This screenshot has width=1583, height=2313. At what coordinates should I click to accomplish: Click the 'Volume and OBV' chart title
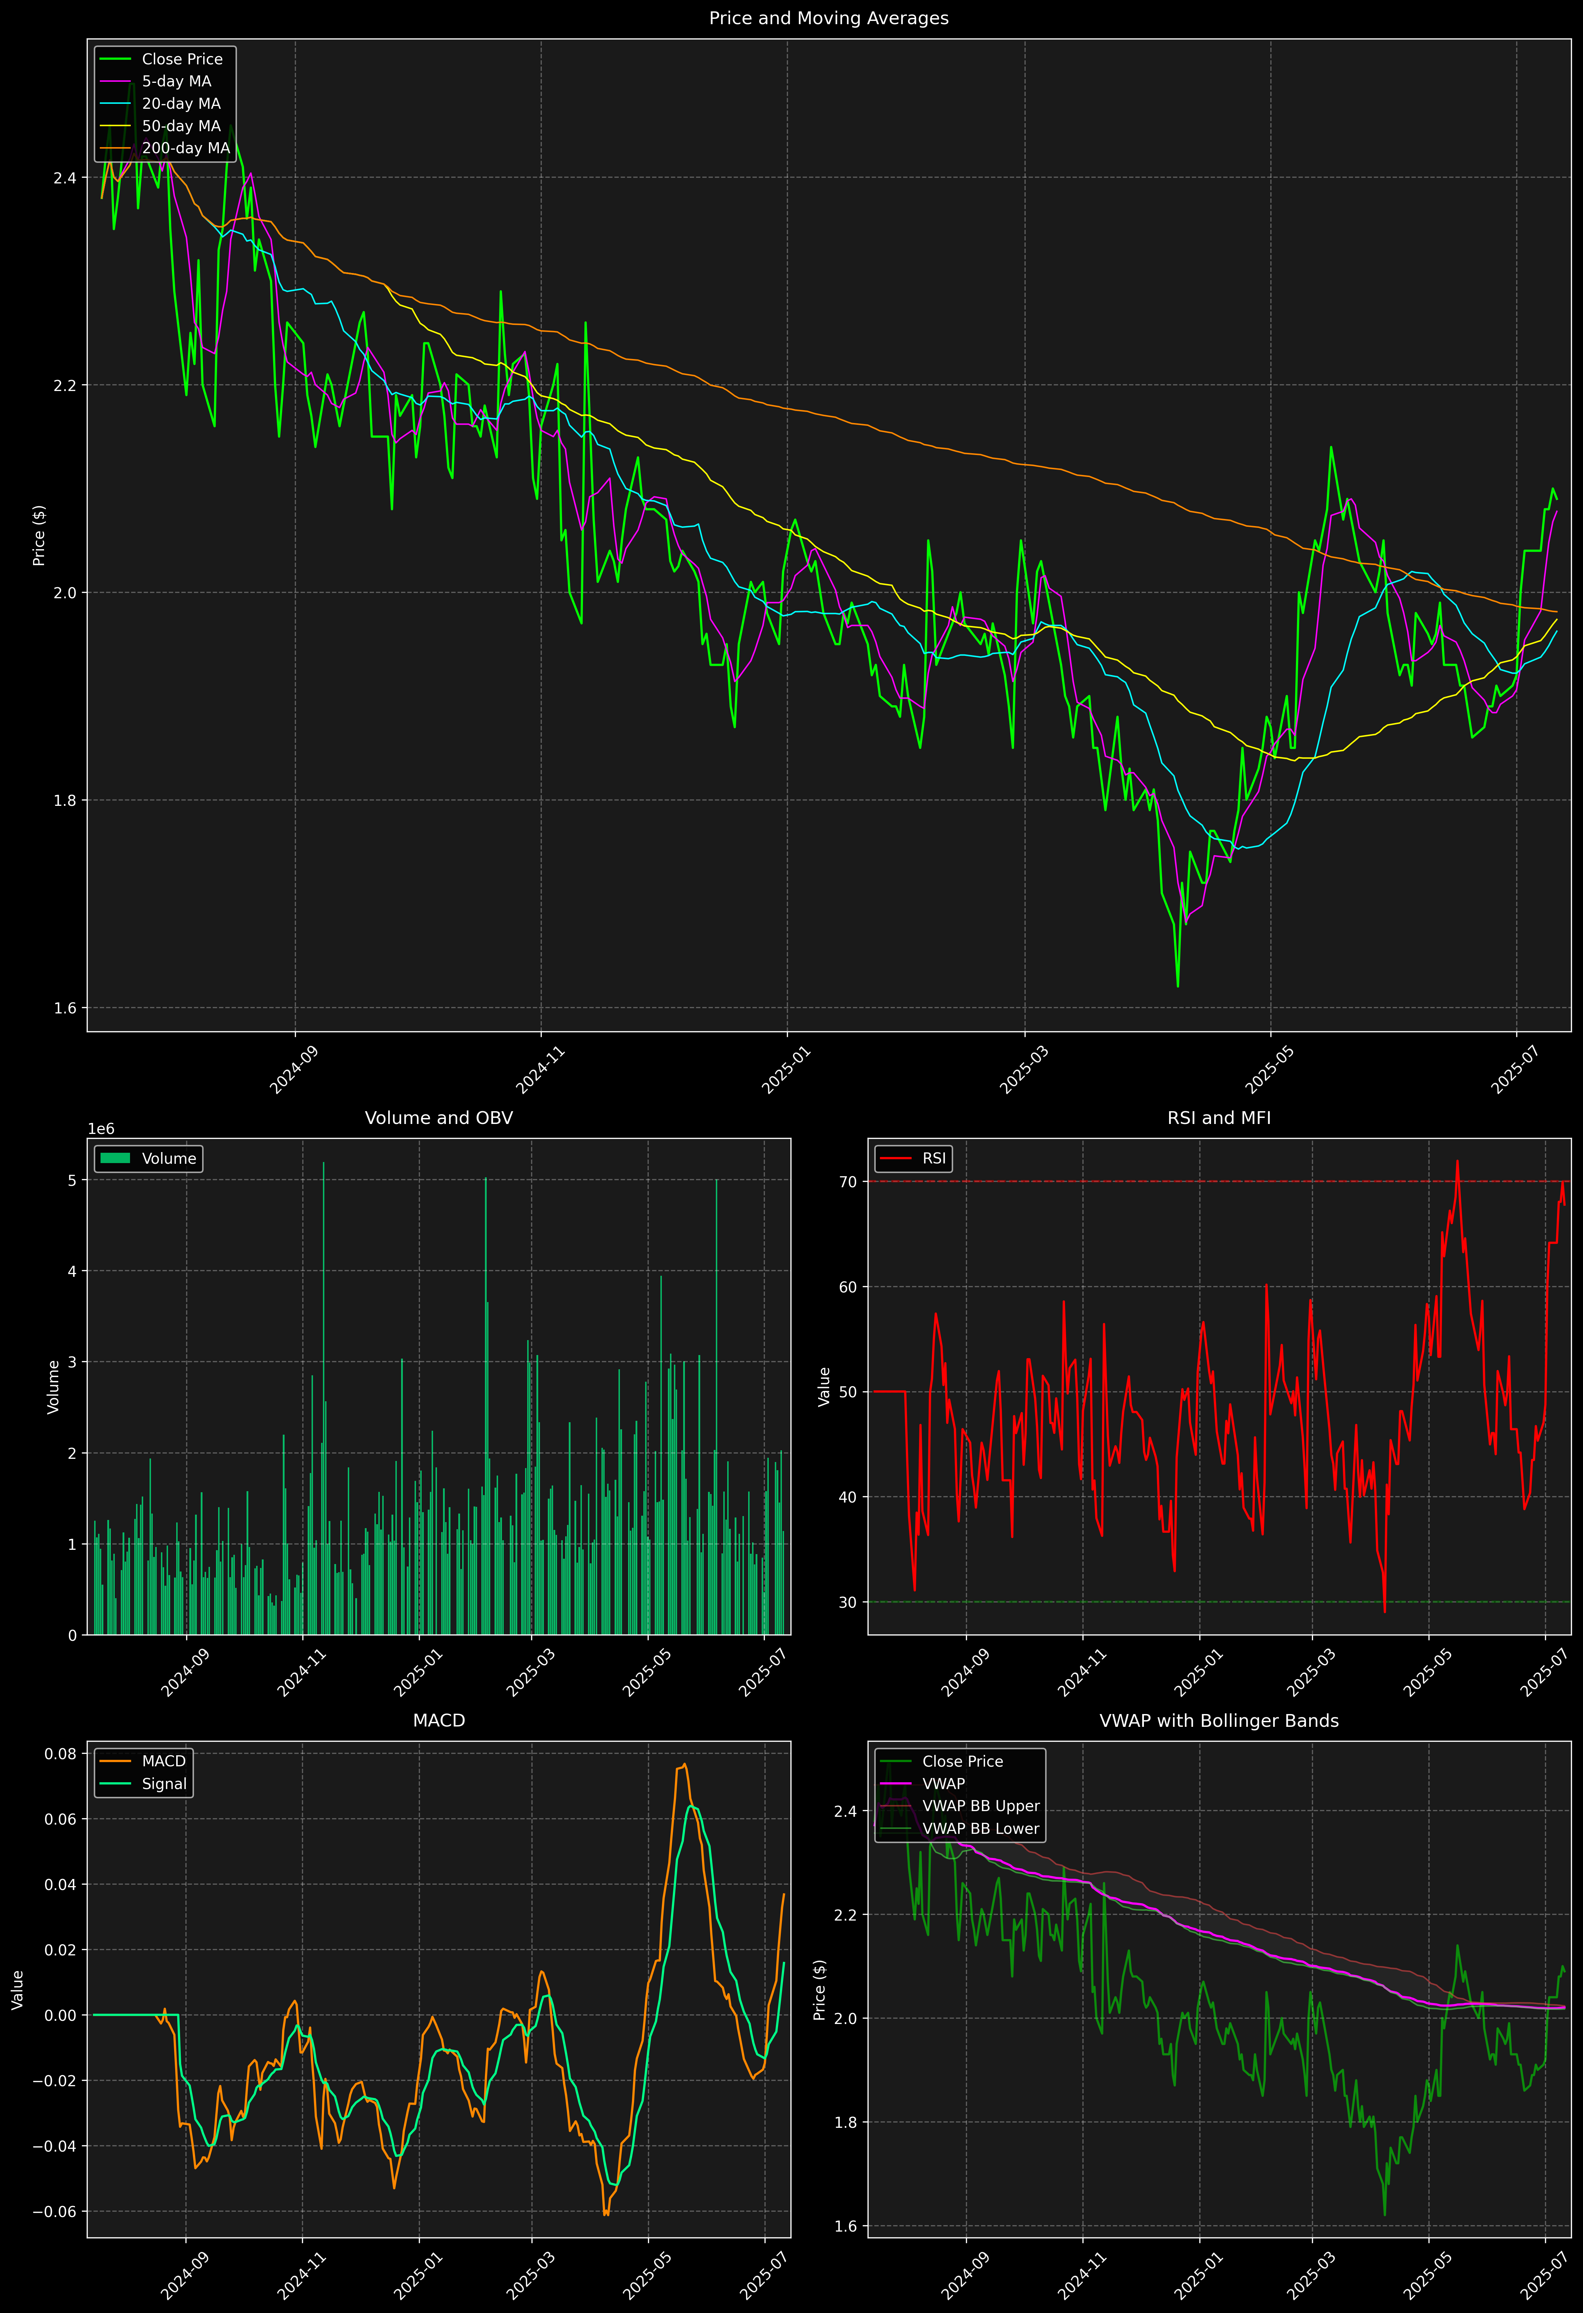click(439, 1118)
